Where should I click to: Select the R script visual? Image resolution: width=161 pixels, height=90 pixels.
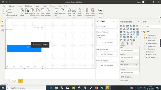tap(134, 37)
